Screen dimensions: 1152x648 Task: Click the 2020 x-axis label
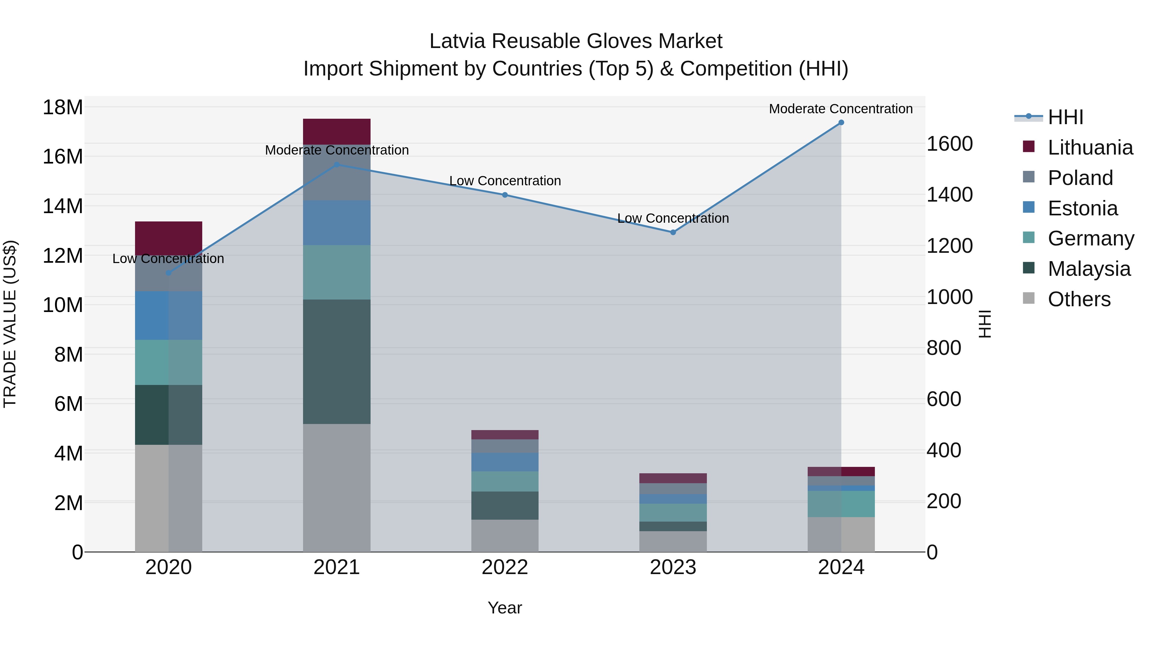pos(169,567)
